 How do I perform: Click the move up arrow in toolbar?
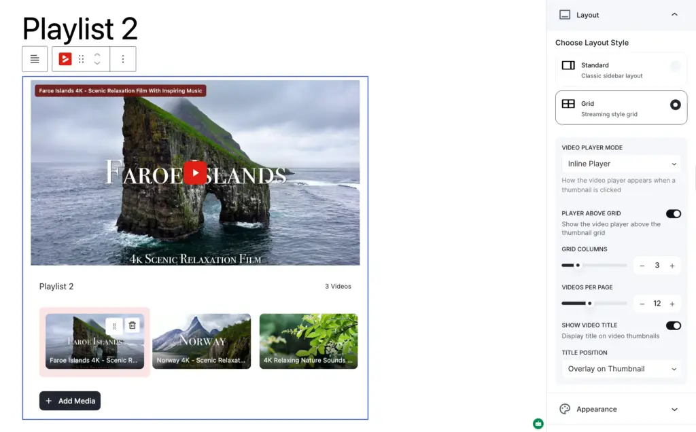[x=97, y=54]
